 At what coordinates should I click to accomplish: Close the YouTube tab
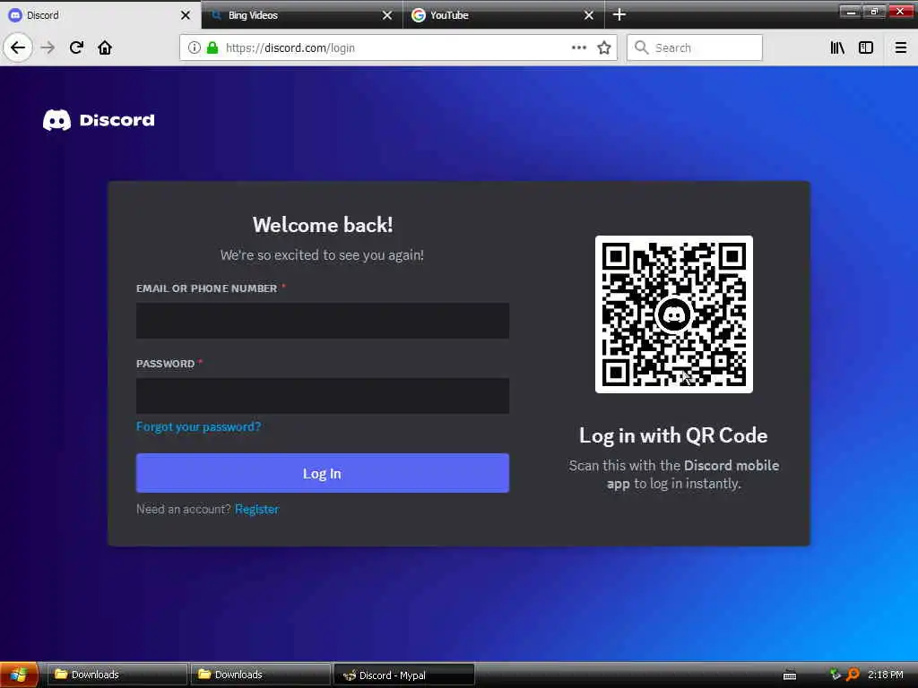pyautogui.click(x=589, y=15)
